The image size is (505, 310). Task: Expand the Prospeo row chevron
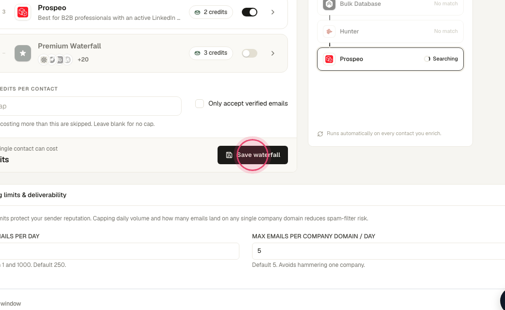tap(273, 12)
